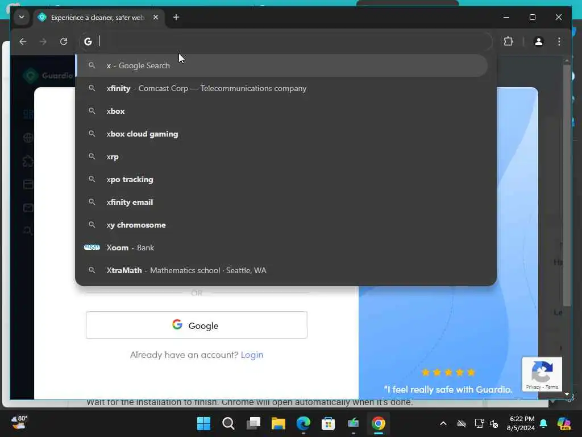The image size is (582, 437).
Task: Select 'xy chromosome' suggestion
Action: [x=282, y=225]
